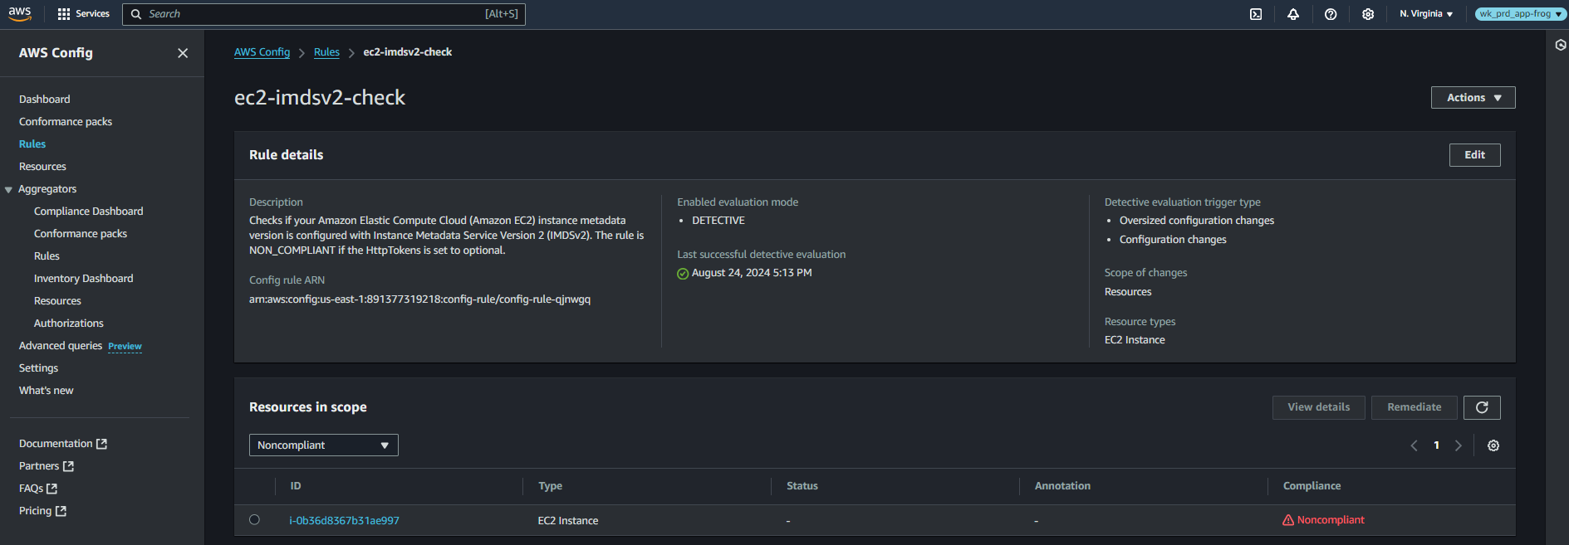Viewport: 1569px width, 545px height.
Task: Open the Actions dropdown menu
Action: pos(1473,98)
